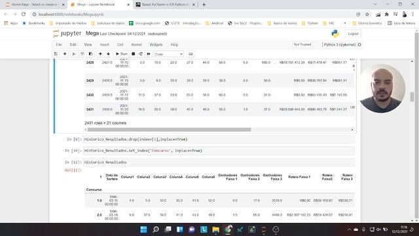Open the Chrome extensions puzzle icon

(x=386, y=14)
